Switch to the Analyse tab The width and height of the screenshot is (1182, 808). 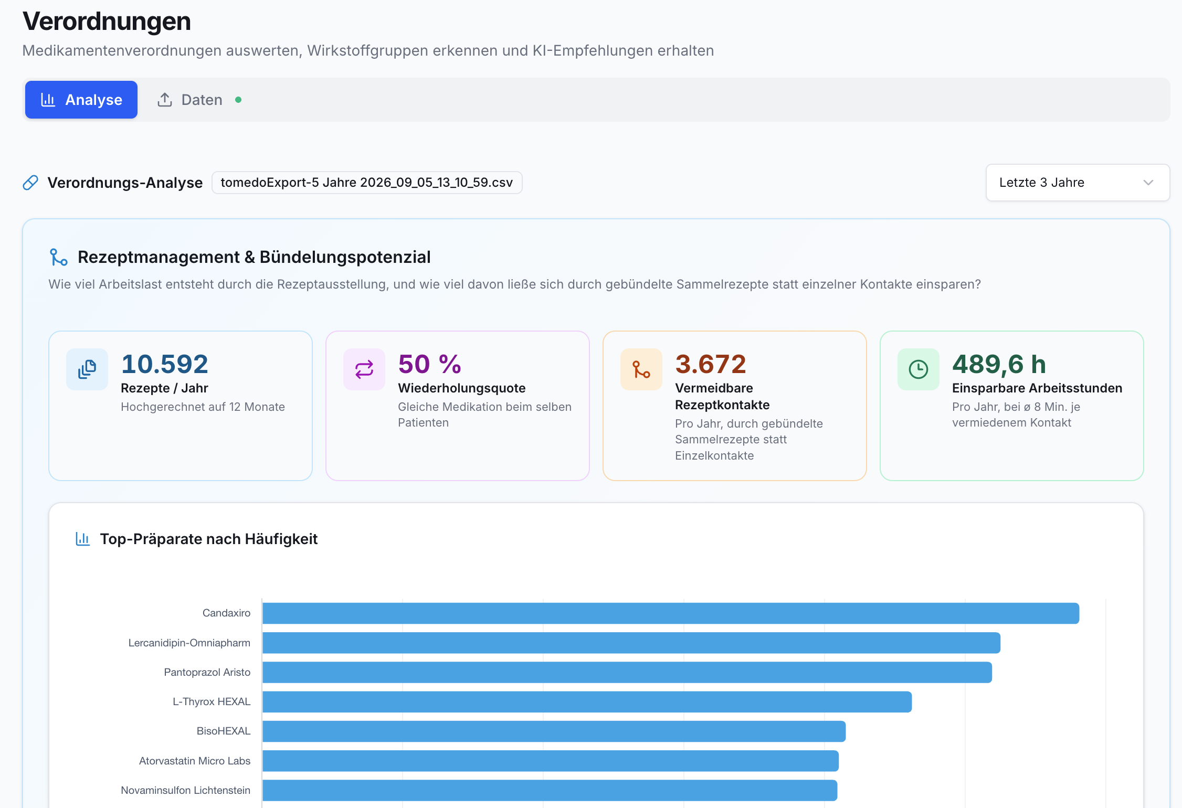pos(81,100)
